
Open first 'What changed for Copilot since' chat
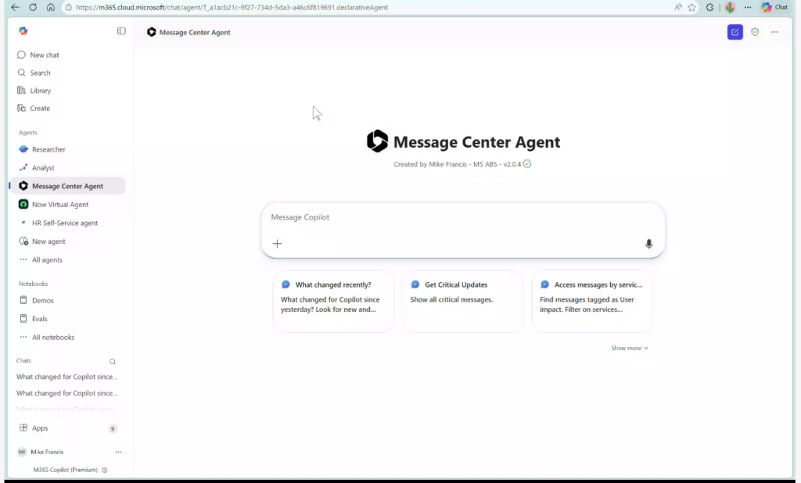coord(67,377)
